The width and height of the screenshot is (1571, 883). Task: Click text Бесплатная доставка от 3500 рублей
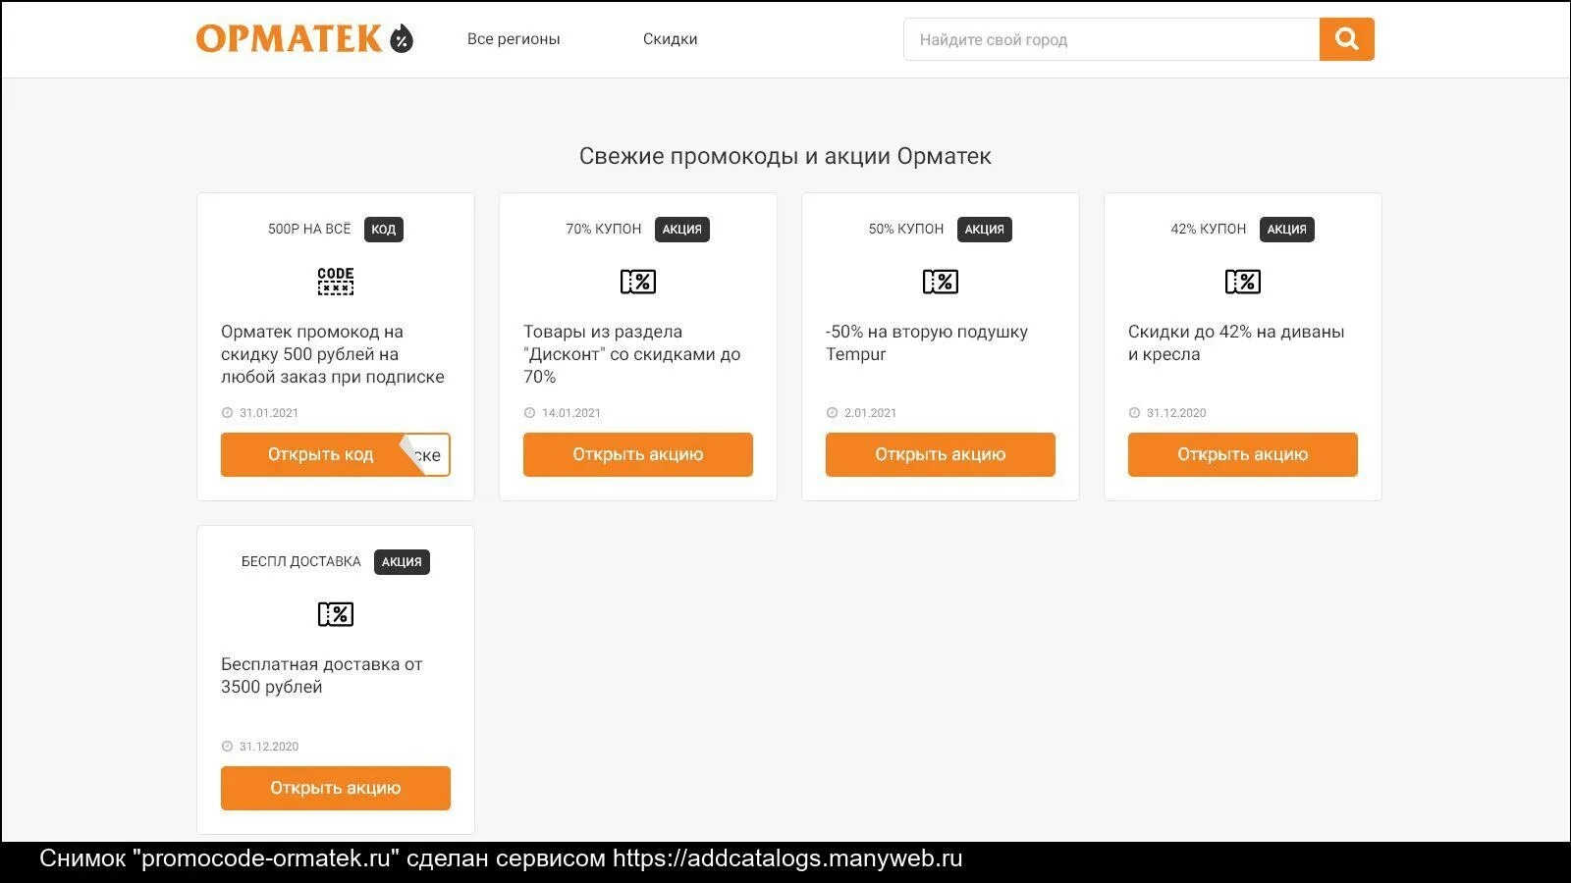(322, 675)
